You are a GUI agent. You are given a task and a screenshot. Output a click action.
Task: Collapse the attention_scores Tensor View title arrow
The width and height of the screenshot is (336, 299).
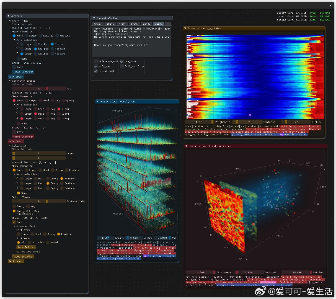tap(186, 146)
